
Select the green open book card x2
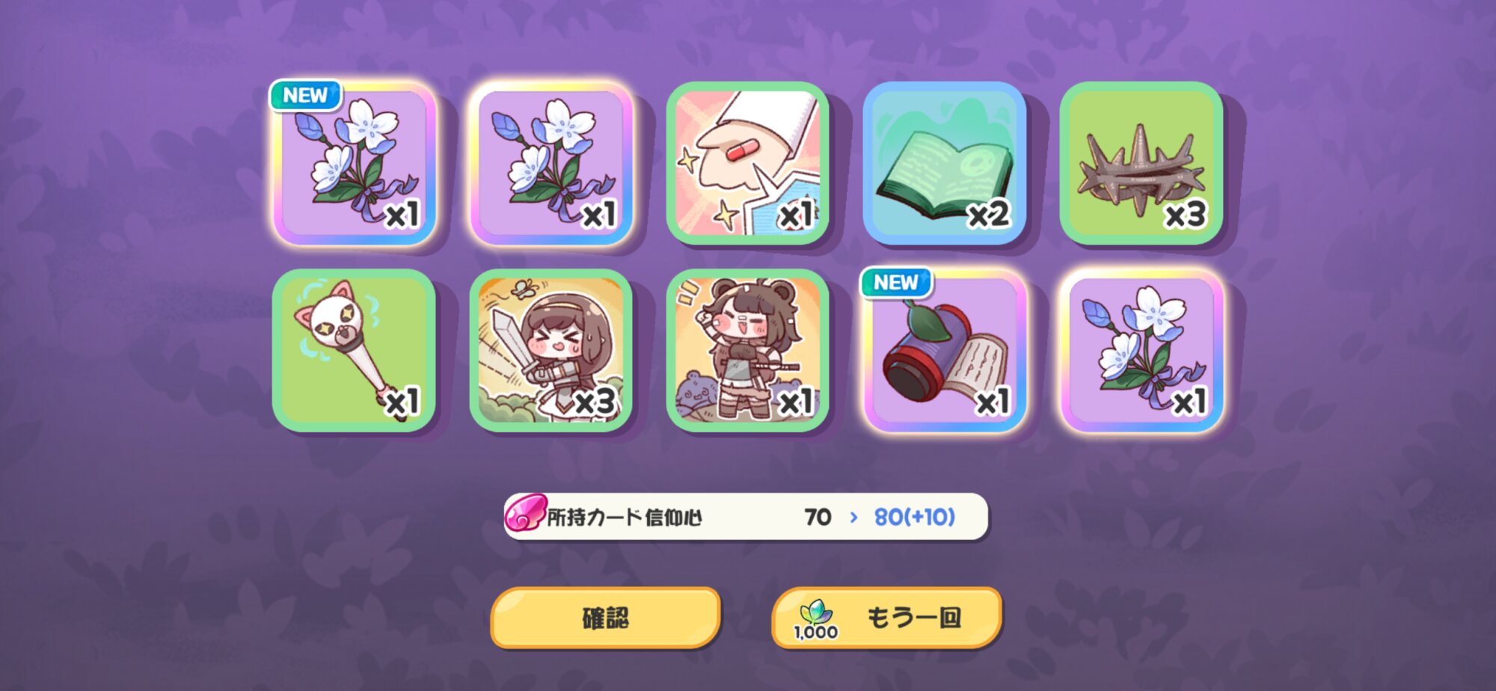[945, 163]
